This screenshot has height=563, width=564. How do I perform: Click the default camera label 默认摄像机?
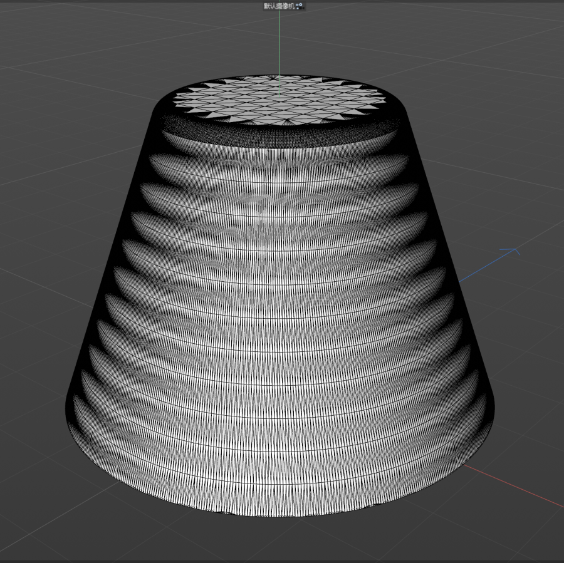coord(278,6)
